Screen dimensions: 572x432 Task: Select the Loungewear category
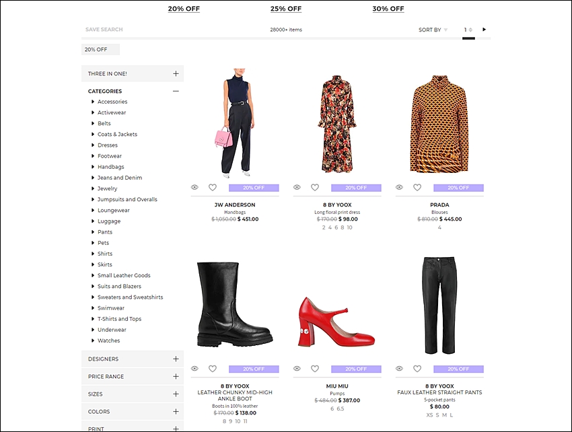[114, 210]
